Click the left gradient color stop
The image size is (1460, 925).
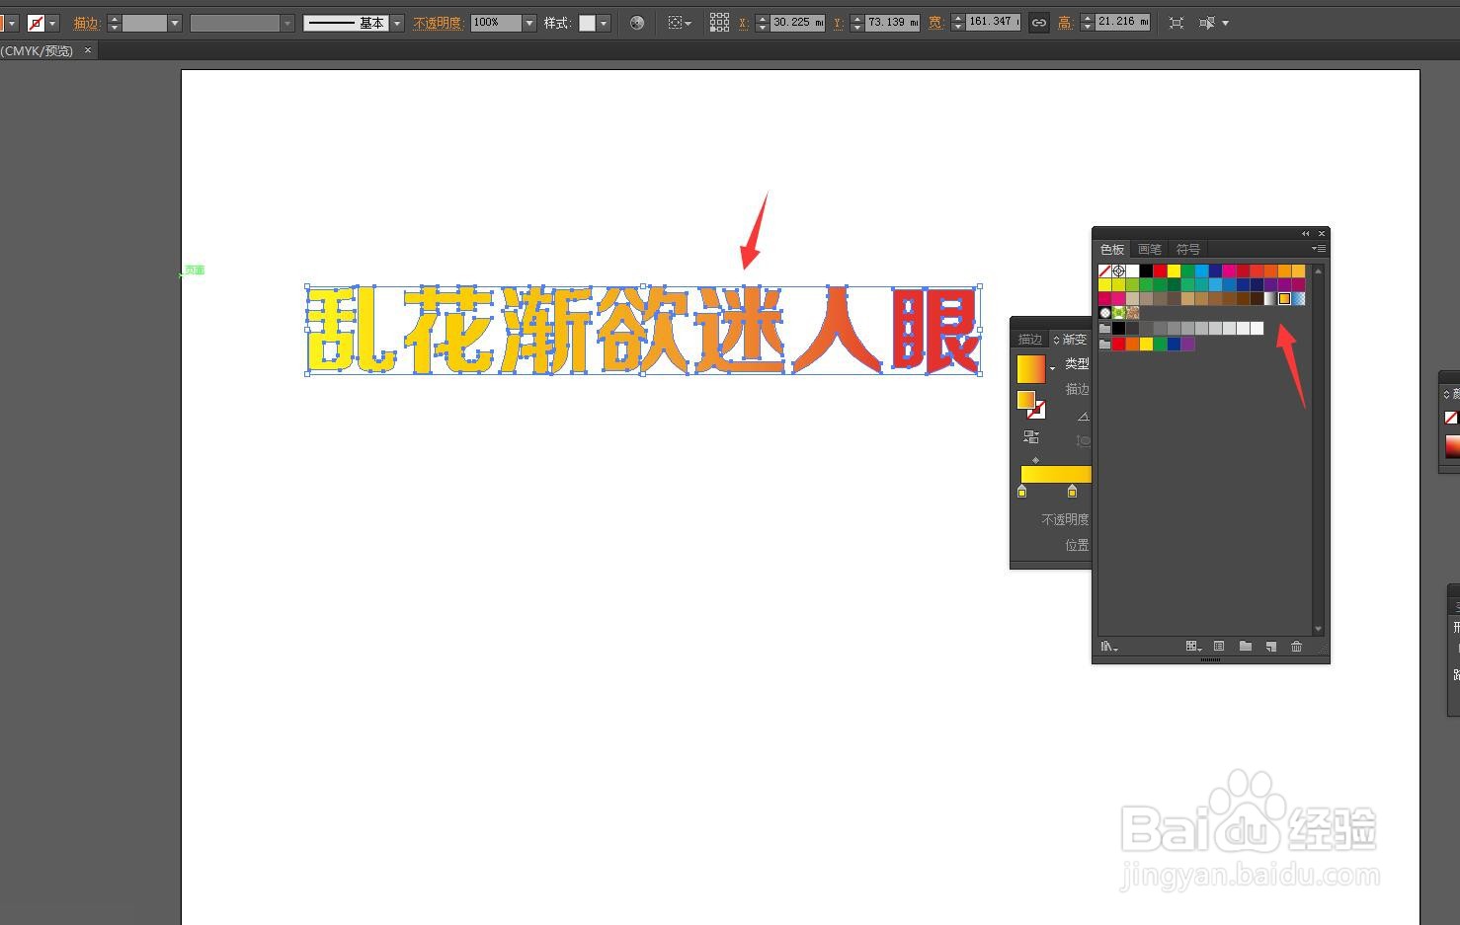(x=1022, y=491)
